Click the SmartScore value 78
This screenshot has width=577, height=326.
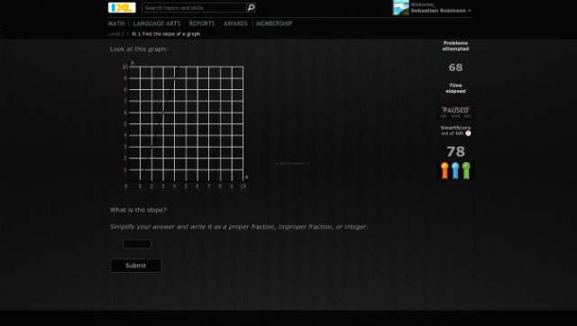click(x=455, y=151)
